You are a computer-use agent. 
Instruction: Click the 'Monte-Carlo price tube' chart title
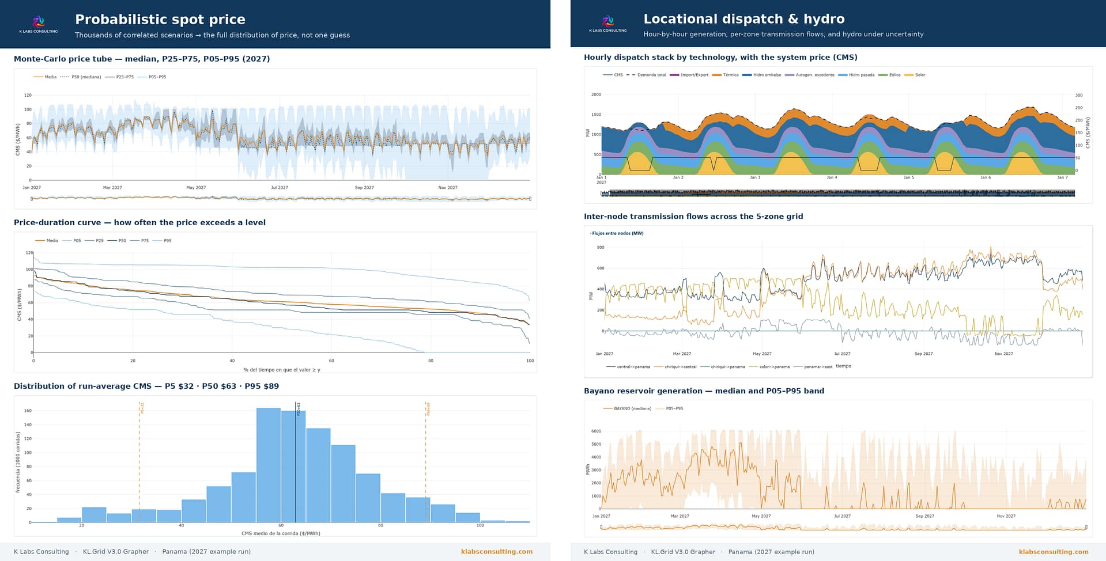coord(142,59)
